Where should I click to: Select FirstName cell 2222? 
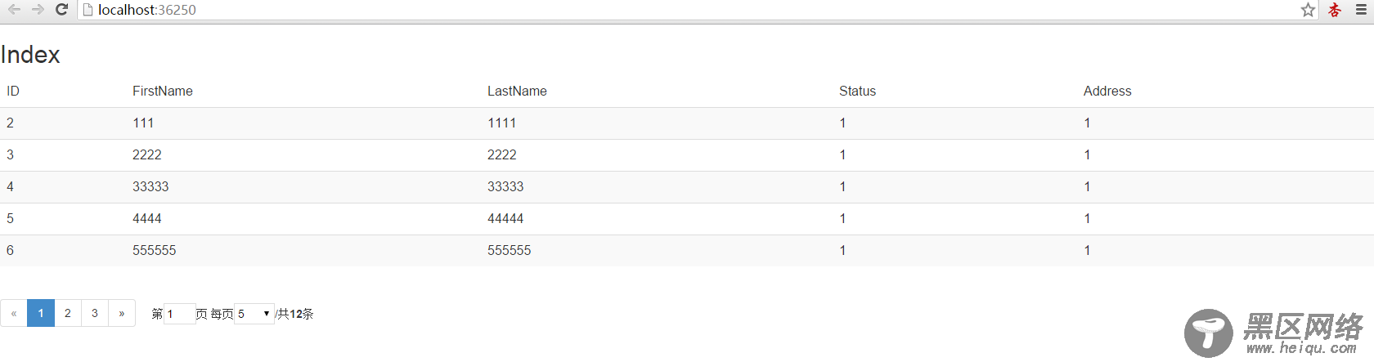point(147,154)
